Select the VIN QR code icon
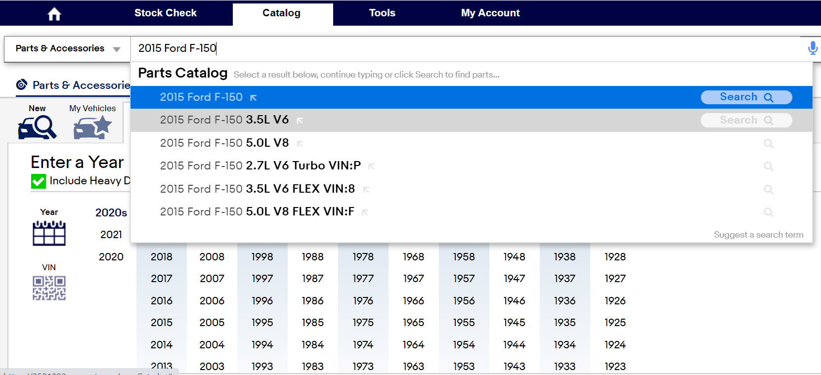Image resolution: width=821 pixels, height=375 pixels. (x=49, y=288)
